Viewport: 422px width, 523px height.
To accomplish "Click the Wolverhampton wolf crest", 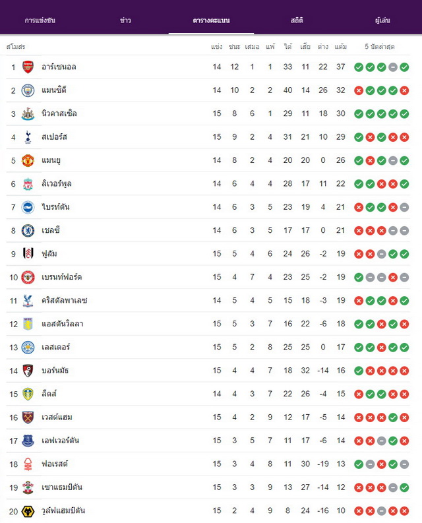I will coord(28,510).
